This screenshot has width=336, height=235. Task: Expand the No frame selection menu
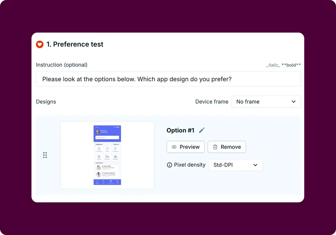[266, 102]
